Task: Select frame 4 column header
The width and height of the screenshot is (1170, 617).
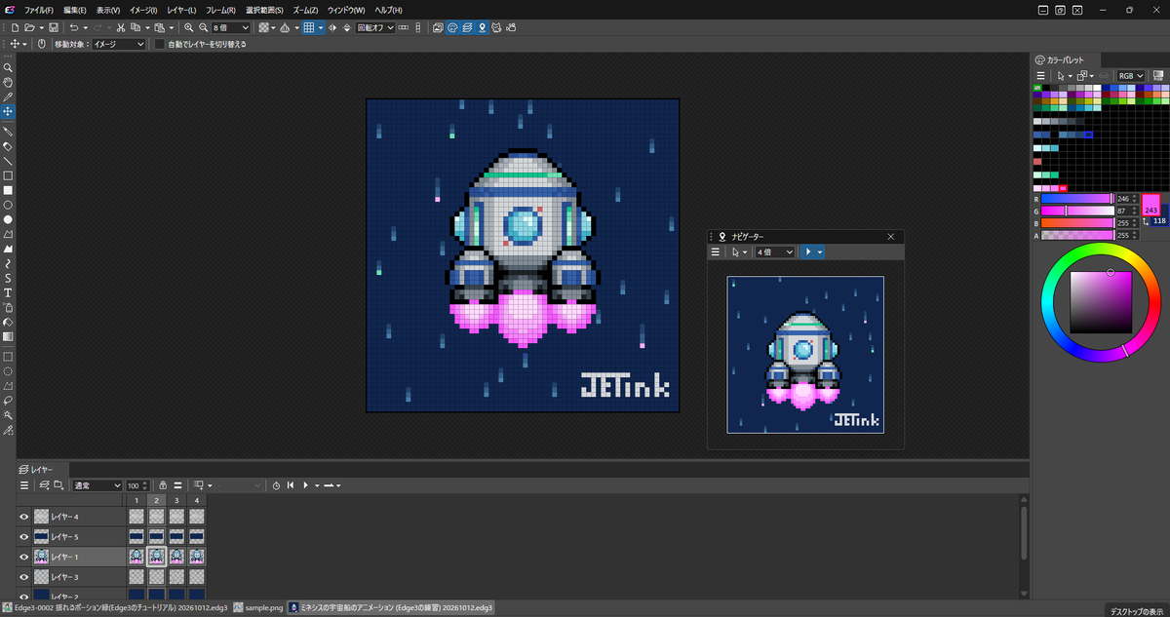Action: pos(196,501)
